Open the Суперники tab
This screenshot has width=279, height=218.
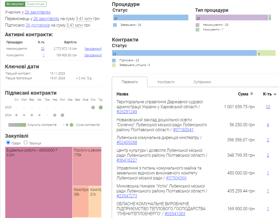coord(202,82)
